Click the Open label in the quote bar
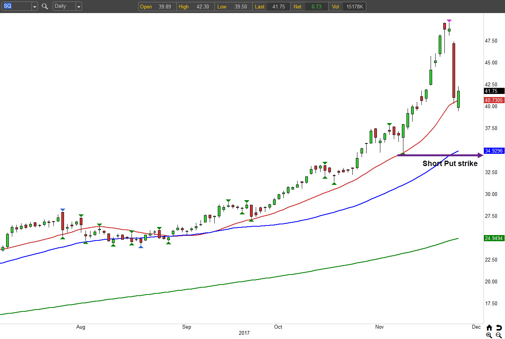The image size is (505, 339). [146, 7]
